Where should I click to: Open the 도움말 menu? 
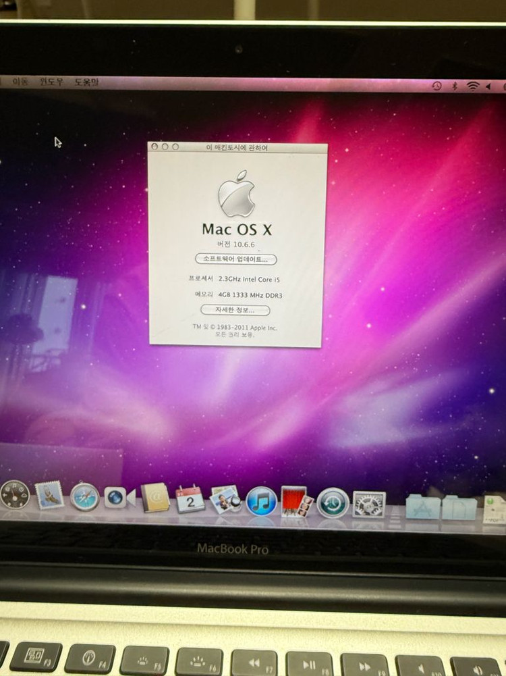[86, 82]
